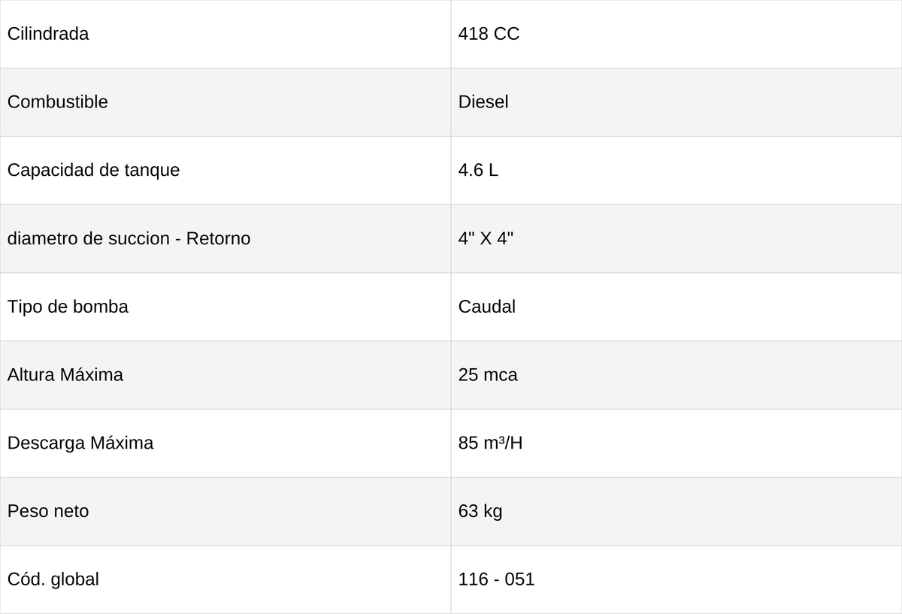This screenshot has height=614, width=902.
Task: Select the 4" X 4" value
Action: tap(486, 238)
